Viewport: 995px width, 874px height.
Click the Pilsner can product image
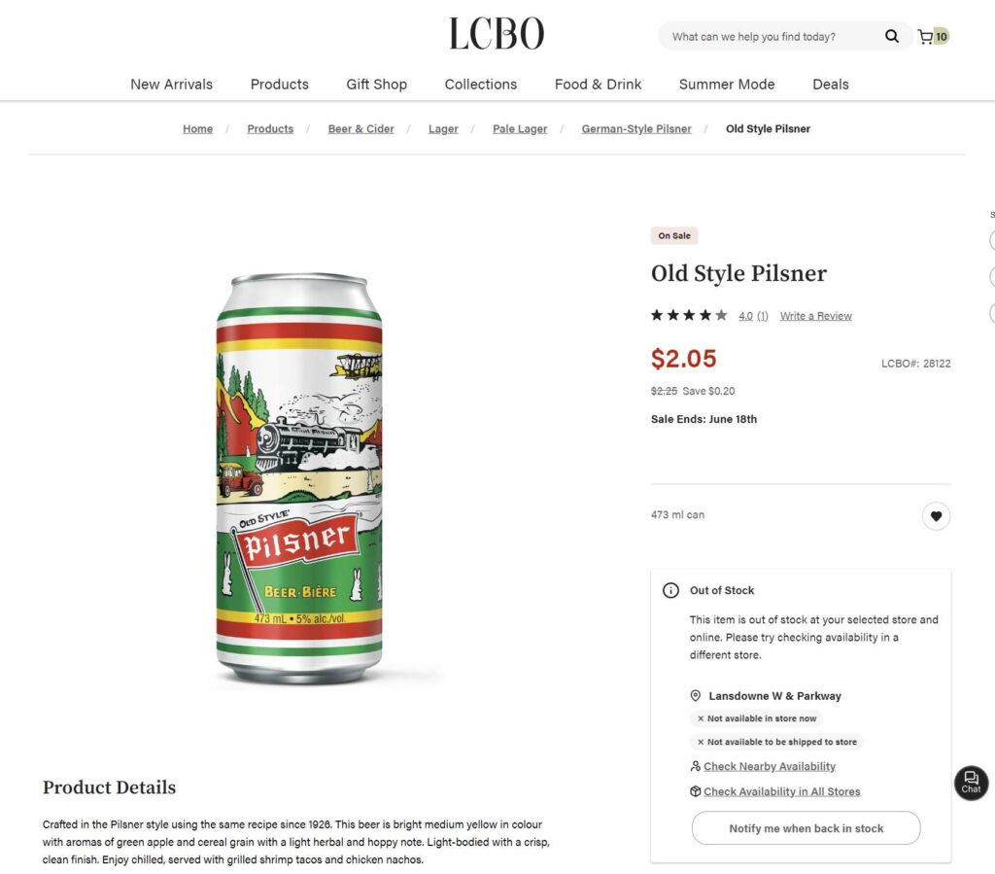[299, 477]
